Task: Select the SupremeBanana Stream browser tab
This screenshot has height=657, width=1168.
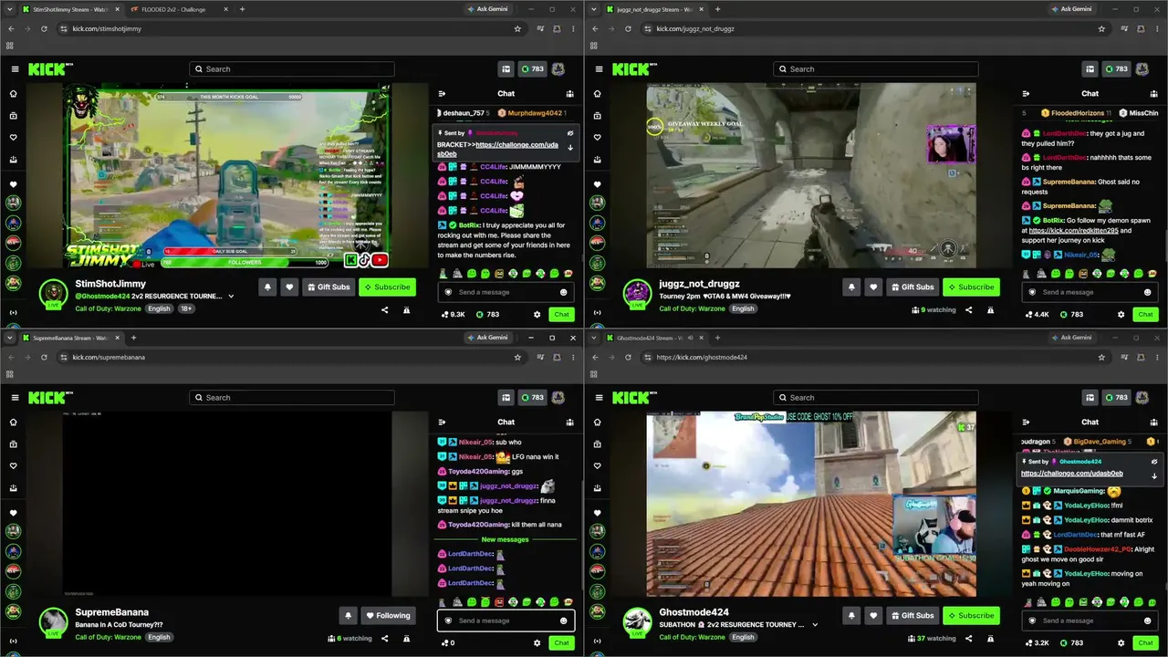Action: 70,338
